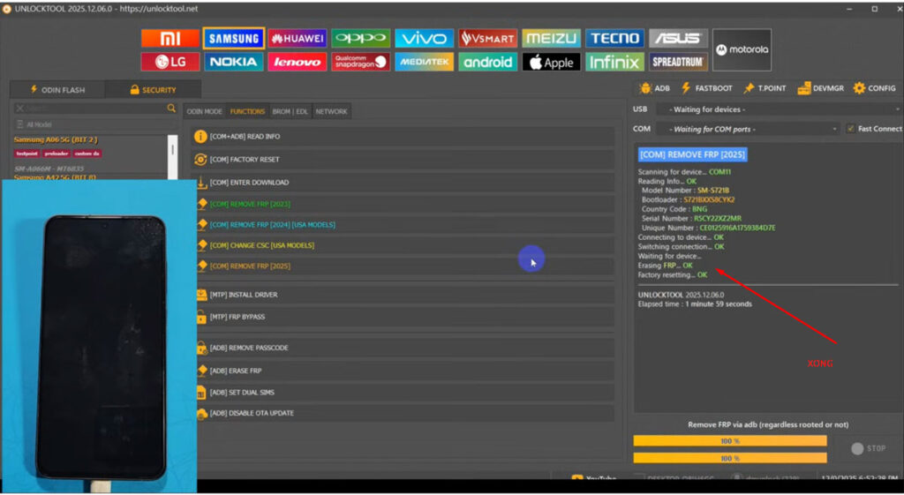This screenshot has width=904, height=495.
Task: Switch to the NETWORK tab
Action: tap(332, 111)
